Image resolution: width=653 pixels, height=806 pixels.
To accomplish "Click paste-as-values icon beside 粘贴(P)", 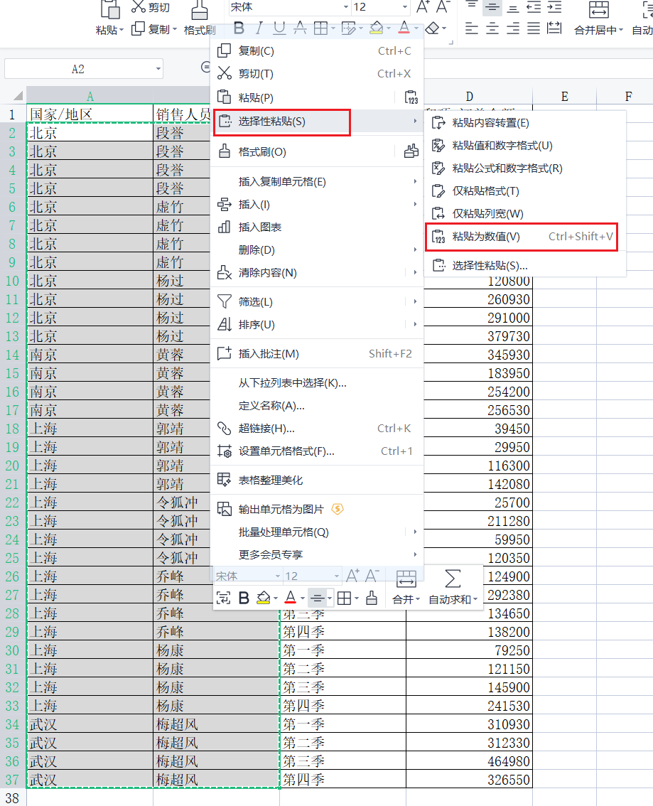I will tap(410, 97).
